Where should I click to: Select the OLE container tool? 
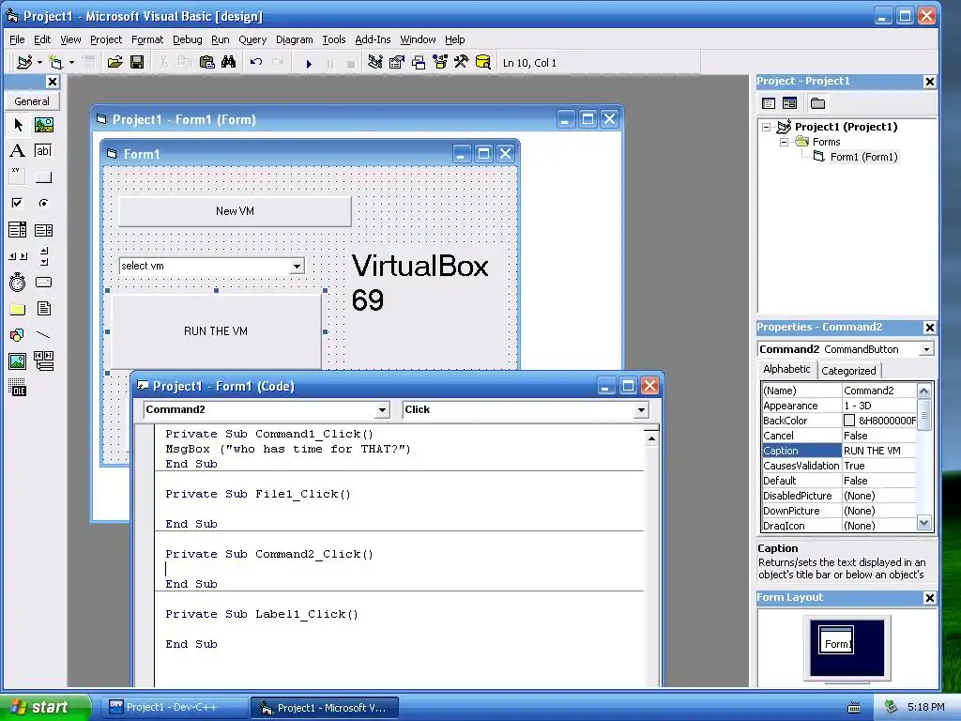pos(18,388)
